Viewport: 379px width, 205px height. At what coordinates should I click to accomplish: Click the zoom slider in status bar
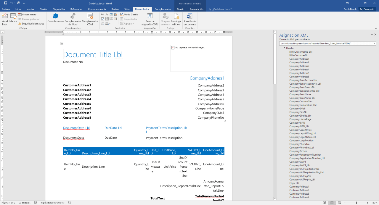(356, 203)
